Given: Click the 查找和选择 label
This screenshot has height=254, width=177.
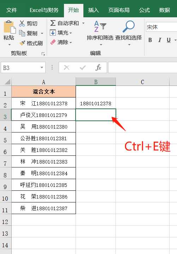Looking at the screenshot, I should pyautogui.click(x=129, y=37).
